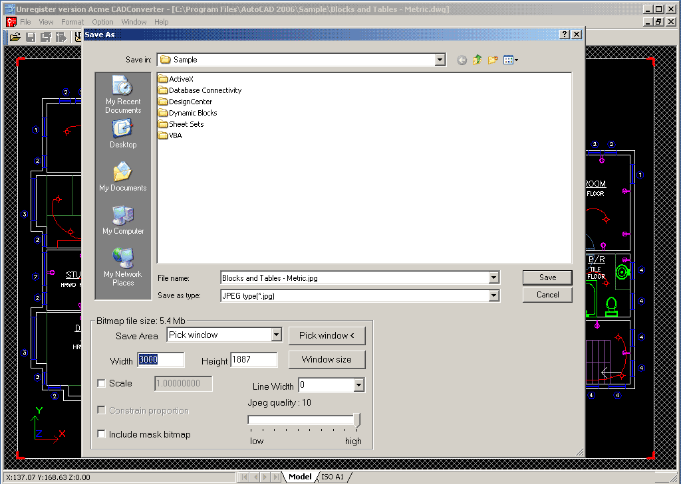
Task: Enable the Scale checkbox
Action: pos(101,383)
